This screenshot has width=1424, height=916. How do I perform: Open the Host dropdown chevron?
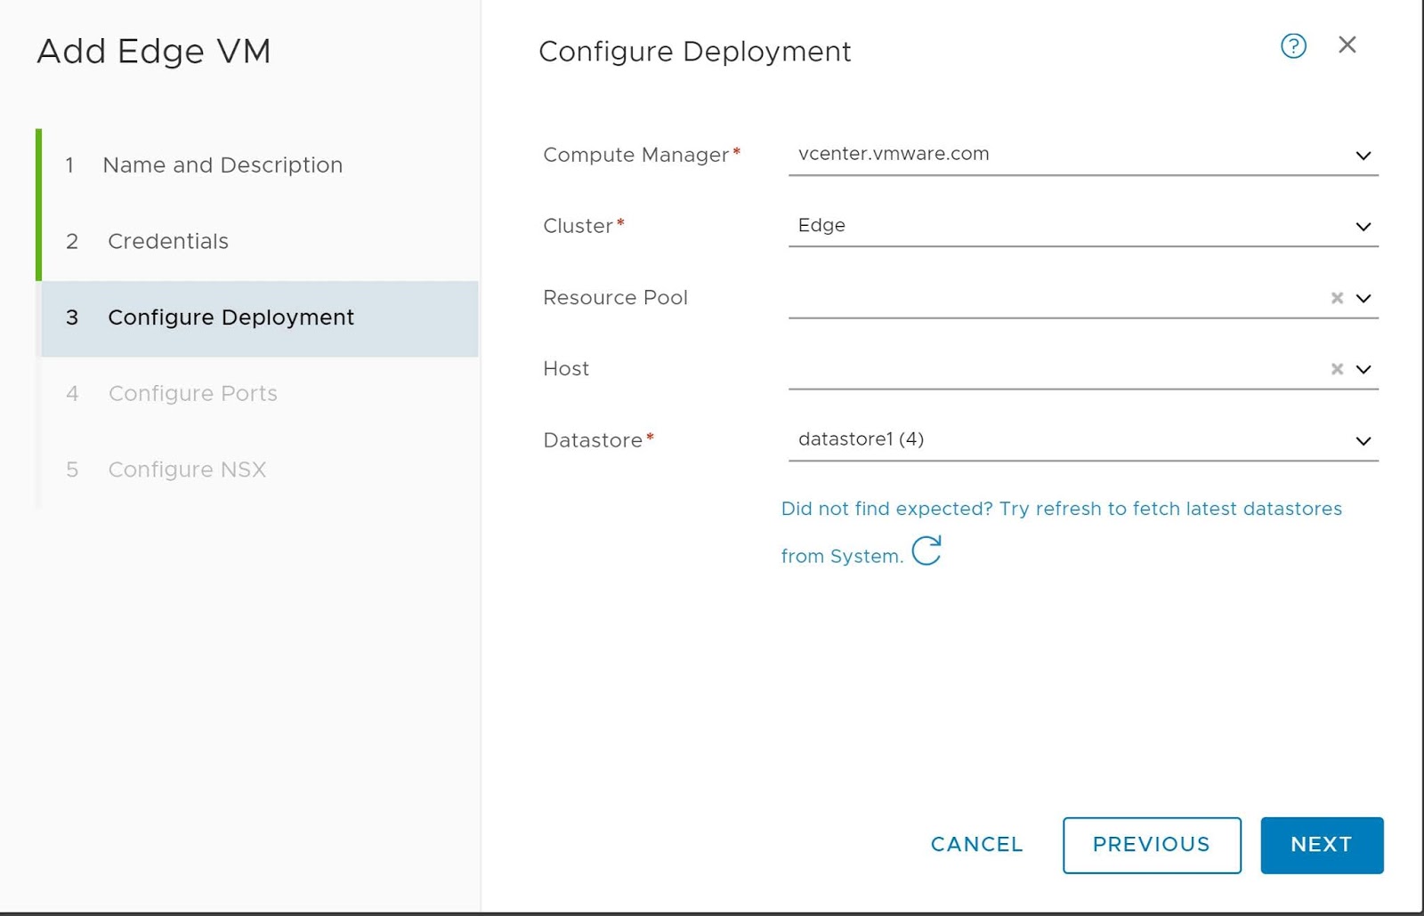[x=1363, y=370]
